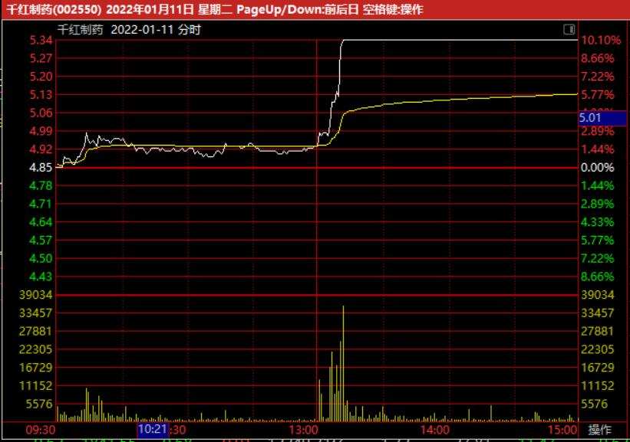Click the 10.10% percentage label

tap(601, 40)
